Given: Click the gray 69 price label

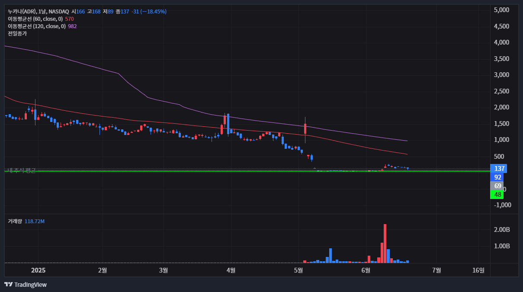Looking at the screenshot, I should [x=497, y=186].
